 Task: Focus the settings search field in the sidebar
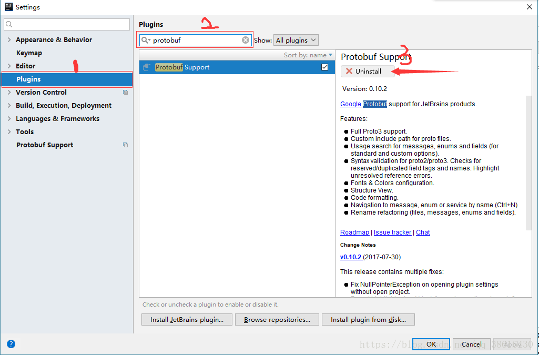click(x=67, y=24)
